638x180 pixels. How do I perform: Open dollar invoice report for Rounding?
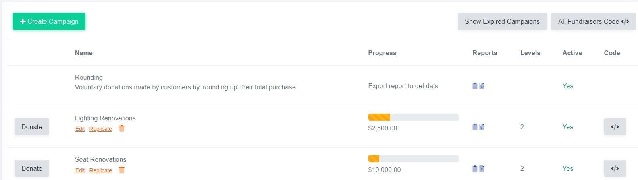pos(482,86)
